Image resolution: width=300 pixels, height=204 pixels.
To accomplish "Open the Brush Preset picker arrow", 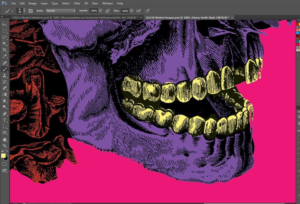I will point(24,11).
